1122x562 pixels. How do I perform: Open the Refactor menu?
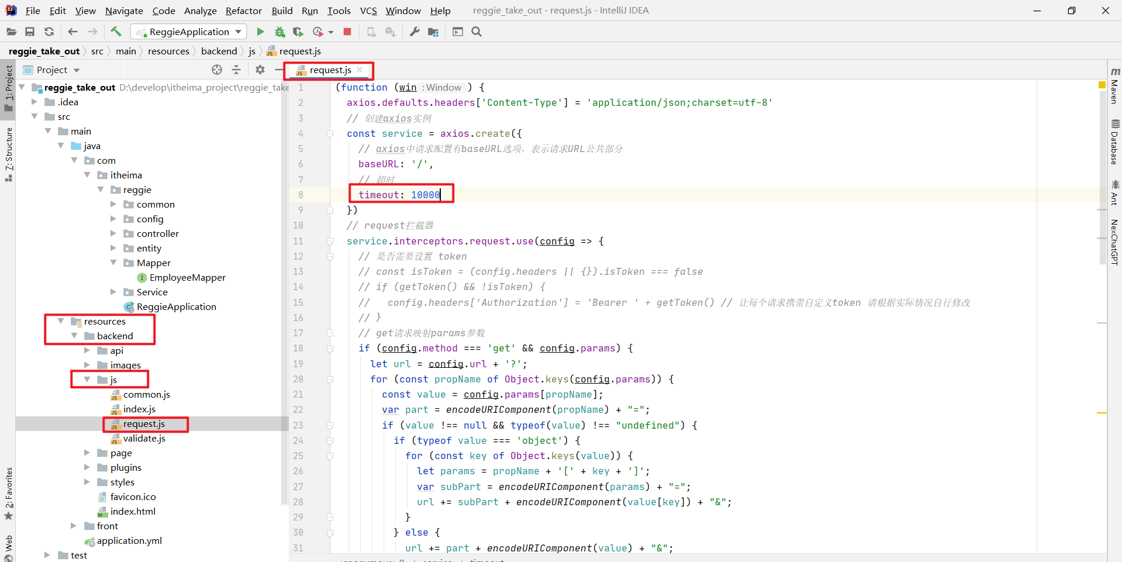tap(244, 11)
